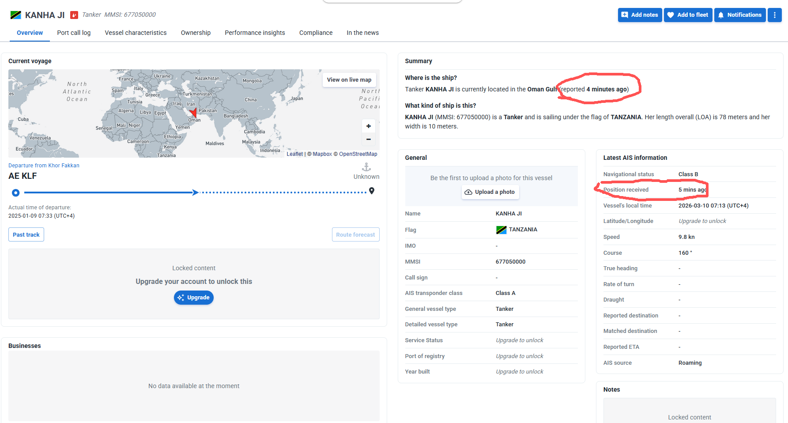Image resolution: width=788 pixels, height=423 pixels.
Task: Click the destination pin on voyage progress
Action: (372, 191)
